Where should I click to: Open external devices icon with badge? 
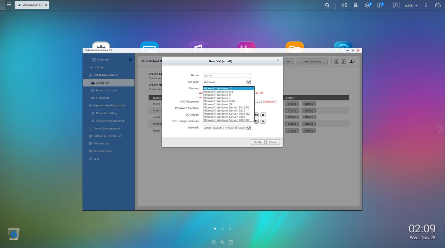368,5
